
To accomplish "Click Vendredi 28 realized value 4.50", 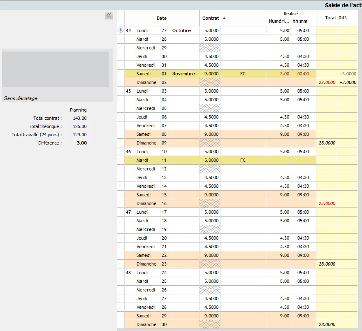I will [284, 307].
